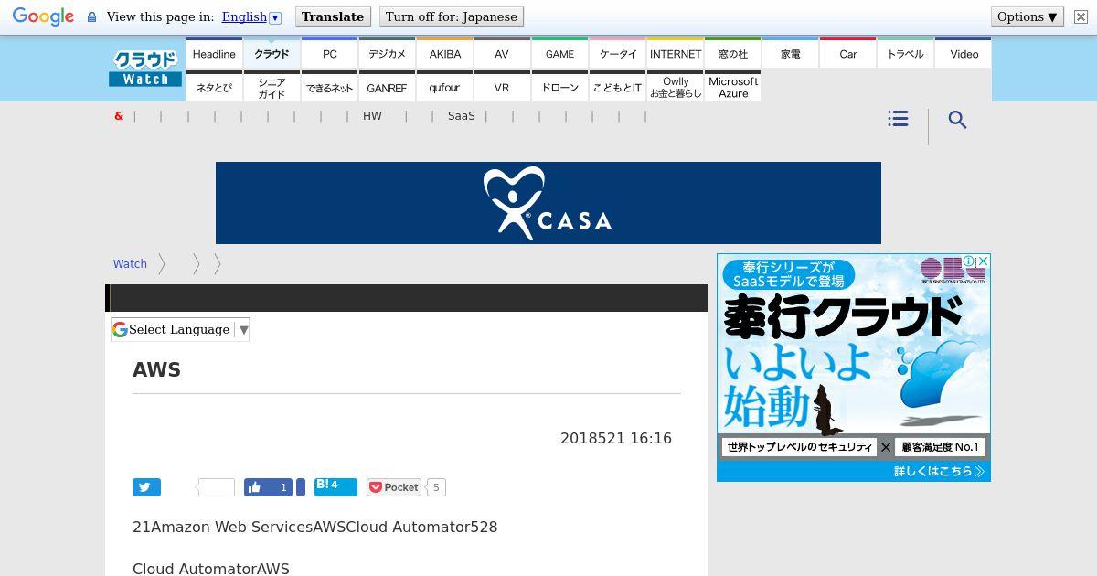1097x576 pixels.
Task: Click the Facebook like thumbs-up button
Action: pos(268,487)
